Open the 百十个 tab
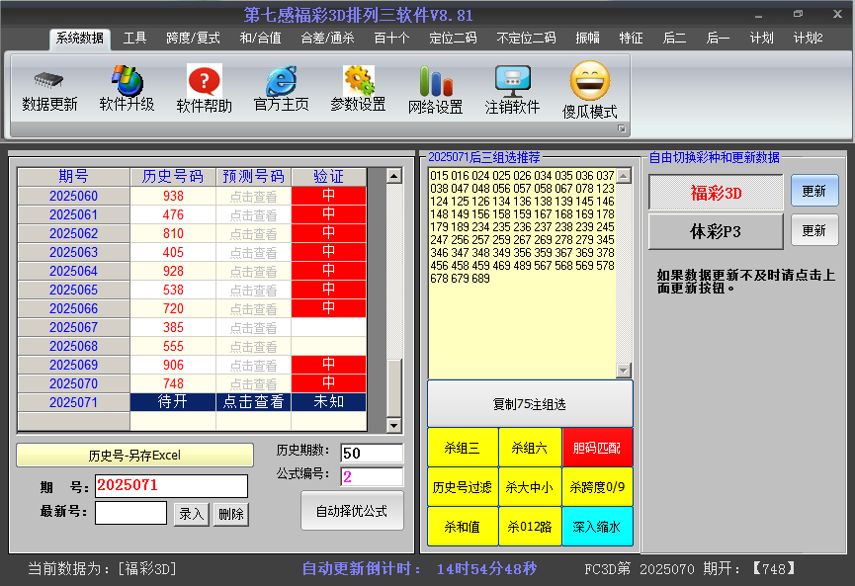Image resolution: width=855 pixels, height=586 pixels. click(x=391, y=39)
